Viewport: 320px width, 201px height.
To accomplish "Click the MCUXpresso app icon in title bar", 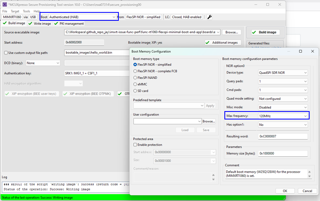I will 4,4.
